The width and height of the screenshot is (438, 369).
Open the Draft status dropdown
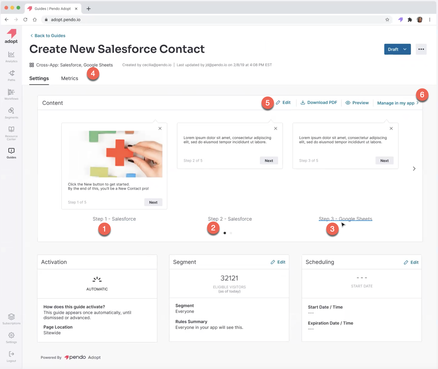[397, 49]
